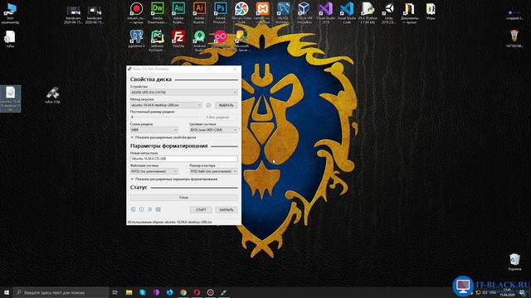The height and width of the screenshot is (298, 531).
Task: Expand Показать расширенные параметры форматирования
Action: [174, 179]
